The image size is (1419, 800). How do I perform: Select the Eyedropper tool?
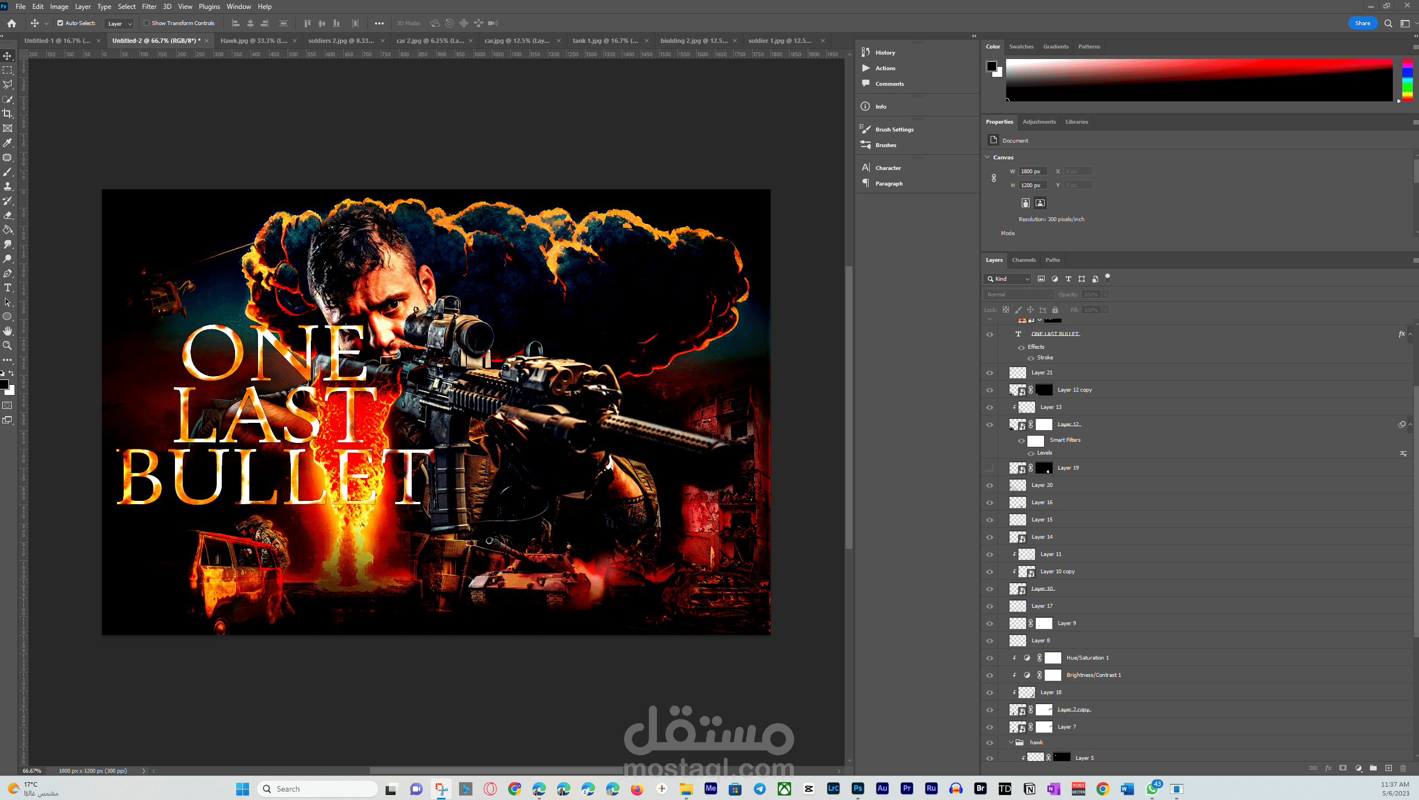[x=8, y=143]
